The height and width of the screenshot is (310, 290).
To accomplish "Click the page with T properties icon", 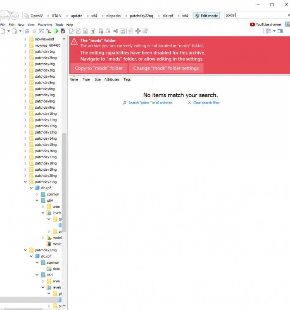I will (x=93, y=31).
